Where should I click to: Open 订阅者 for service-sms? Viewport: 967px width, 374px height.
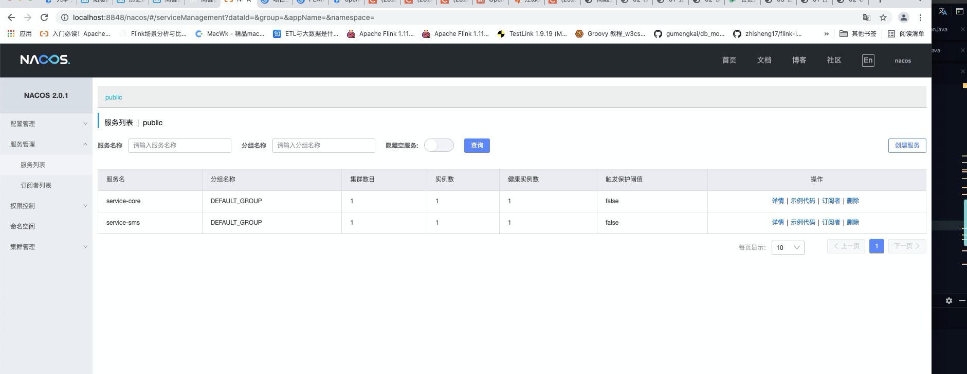point(831,223)
